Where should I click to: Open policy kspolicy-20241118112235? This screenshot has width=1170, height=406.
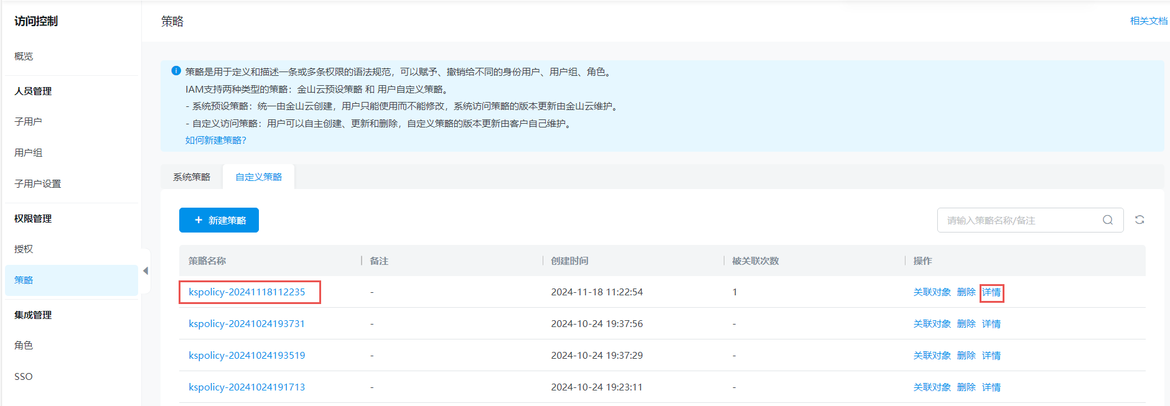coord(247,292)
